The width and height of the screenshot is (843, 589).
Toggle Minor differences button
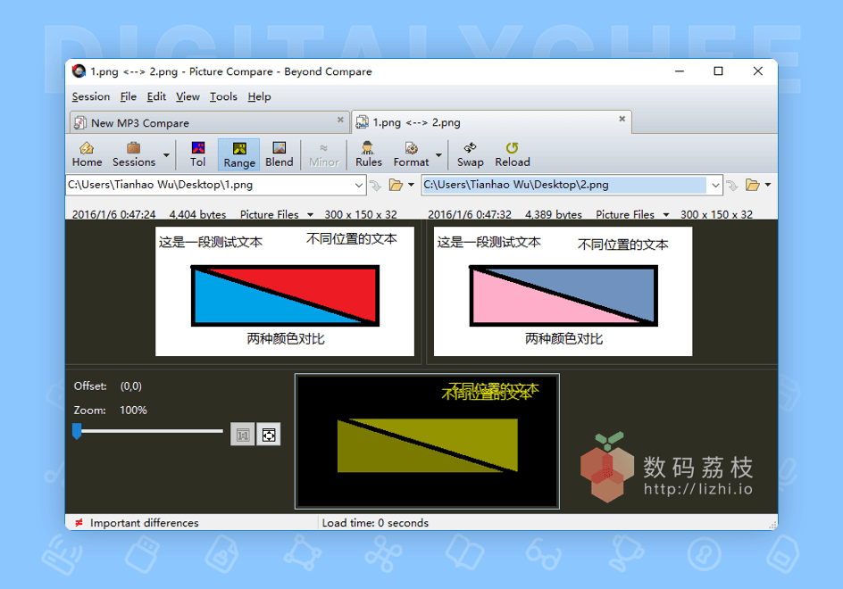[x=323, y=154]
